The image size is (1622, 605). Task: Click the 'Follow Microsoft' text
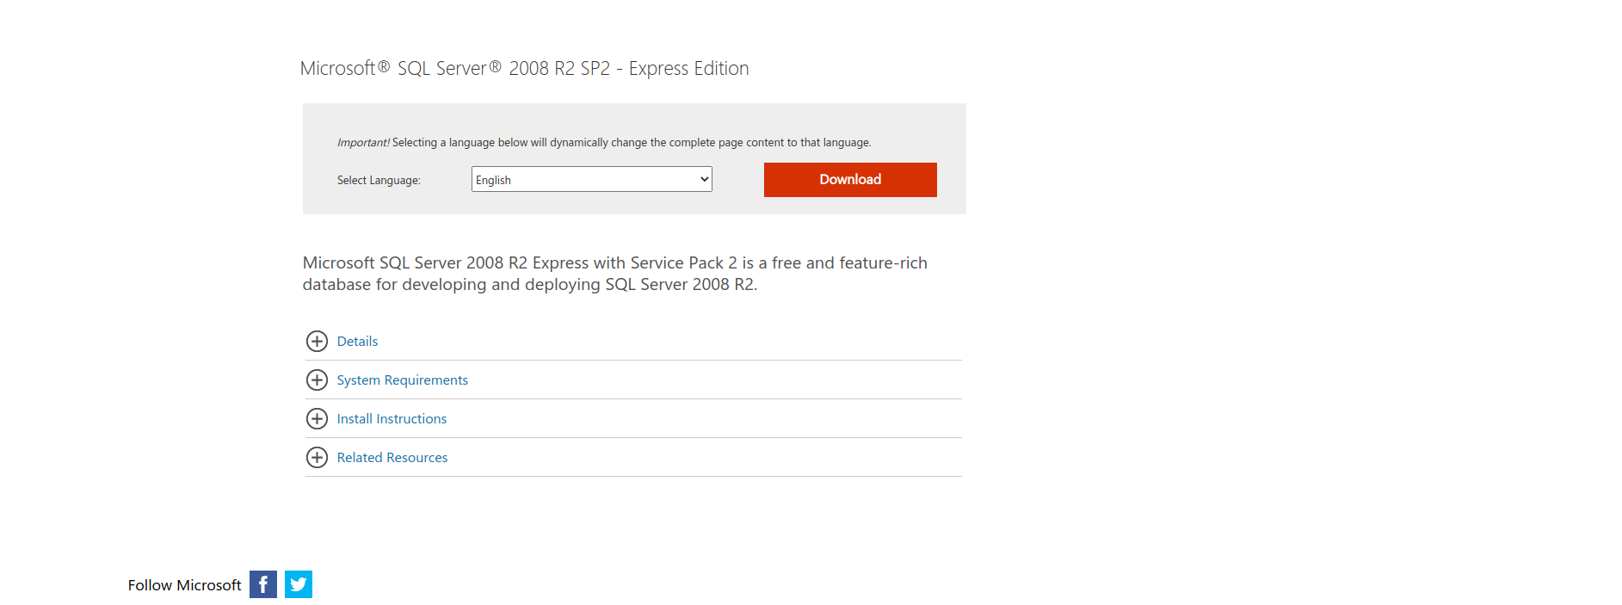[184, 585]
